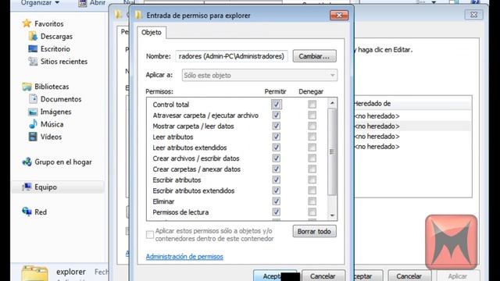Check Denegar for Control total
This screenshot has height=281, width=500.
click(312, 104)
